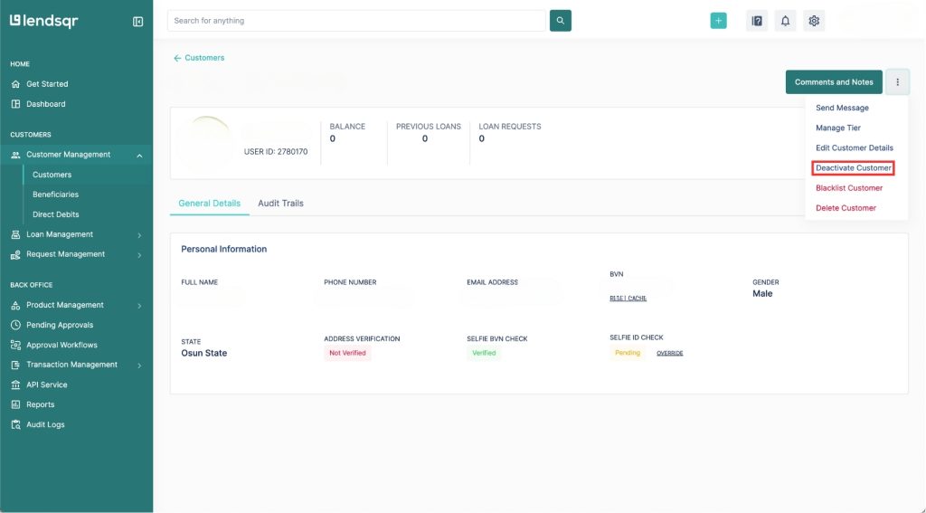926x513 pixels.
Task: Click the Loan Management icon
Action: (x=16, y=234)
